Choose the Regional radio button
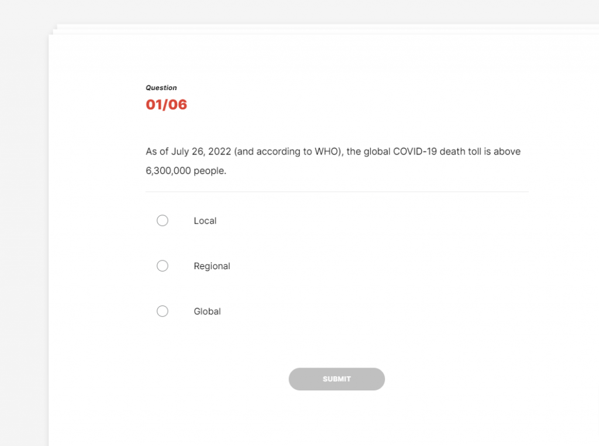This screenshot has height=446, width=599. click(x=163, y=266)
